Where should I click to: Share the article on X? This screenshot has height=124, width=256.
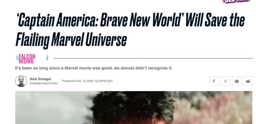point(225,81)
